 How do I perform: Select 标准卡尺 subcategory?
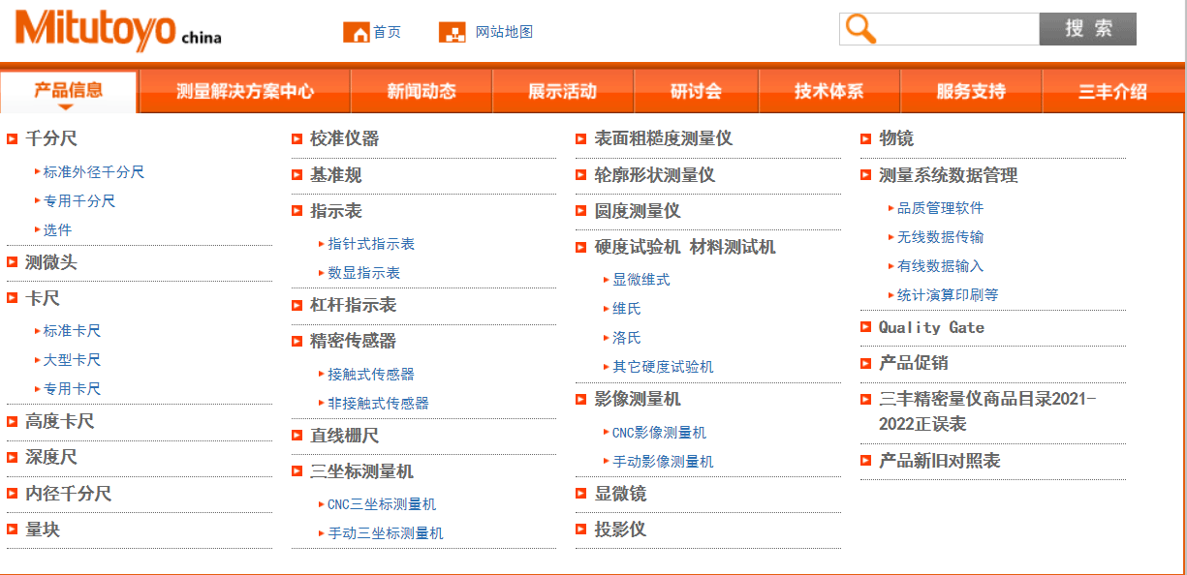(x=73, y=331)
